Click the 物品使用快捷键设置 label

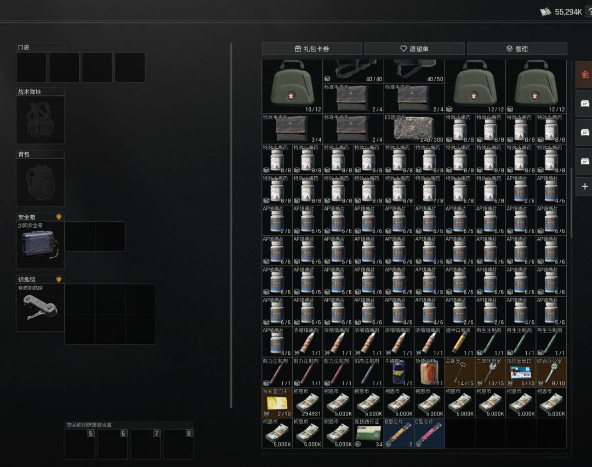(89, 425)
